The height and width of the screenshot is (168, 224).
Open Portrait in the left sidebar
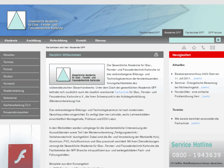(20, 69)
